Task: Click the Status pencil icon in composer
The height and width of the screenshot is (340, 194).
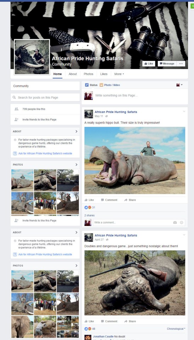Action: click(x=87, y=85)
